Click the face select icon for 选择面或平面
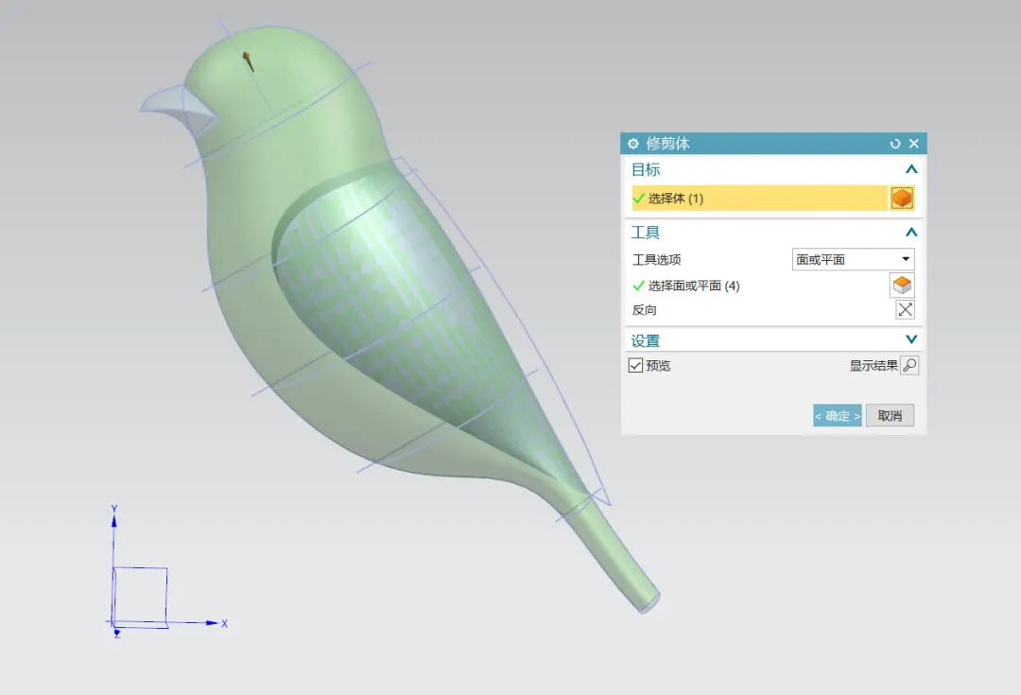The height and width of the screenshot is (695, 1021). click(902, 286)
